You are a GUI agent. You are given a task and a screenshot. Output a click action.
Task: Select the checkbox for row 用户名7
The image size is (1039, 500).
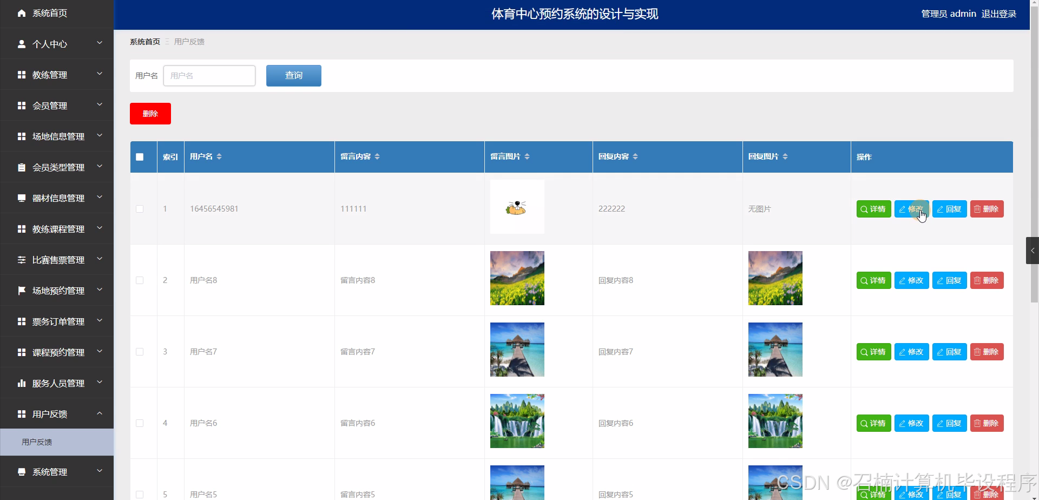pos(140,352)
